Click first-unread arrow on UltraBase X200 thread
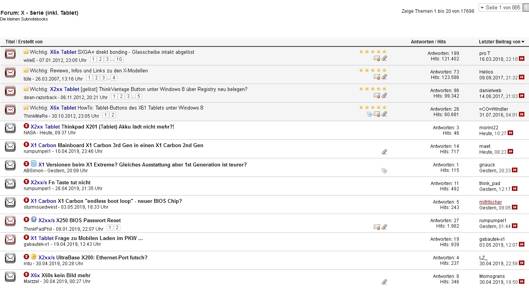This screenshot has height=288, width=529. coord(26,257)
